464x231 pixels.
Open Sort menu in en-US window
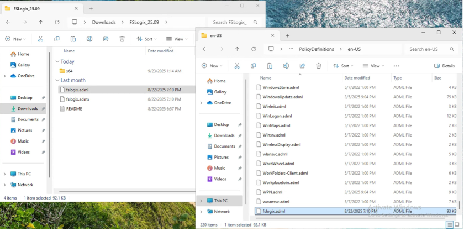click(343, 66)
